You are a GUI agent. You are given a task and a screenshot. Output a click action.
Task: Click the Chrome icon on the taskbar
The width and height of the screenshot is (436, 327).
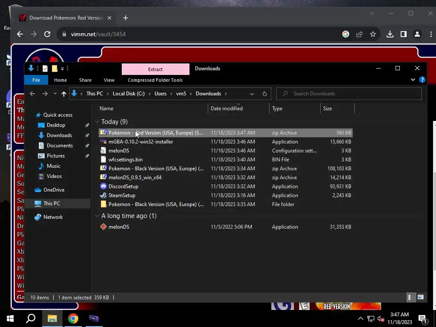click(x=73, y=318)
